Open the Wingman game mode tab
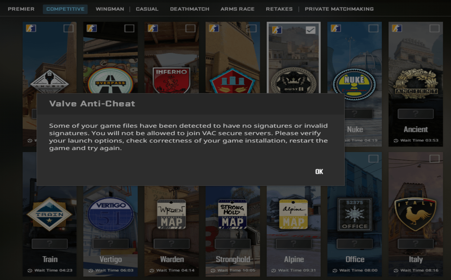This screenshot has height=280, width=451. pyautogui.click(x=110, y=9)
